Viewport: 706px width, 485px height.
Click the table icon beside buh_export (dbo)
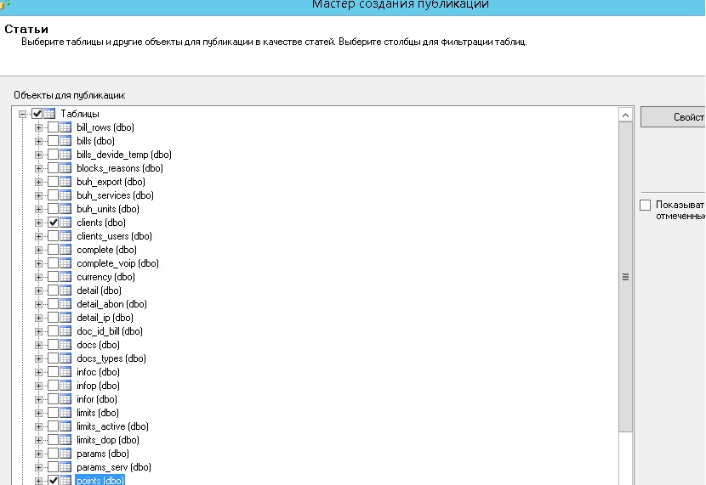pyautogui.click(x=65, y=182)
